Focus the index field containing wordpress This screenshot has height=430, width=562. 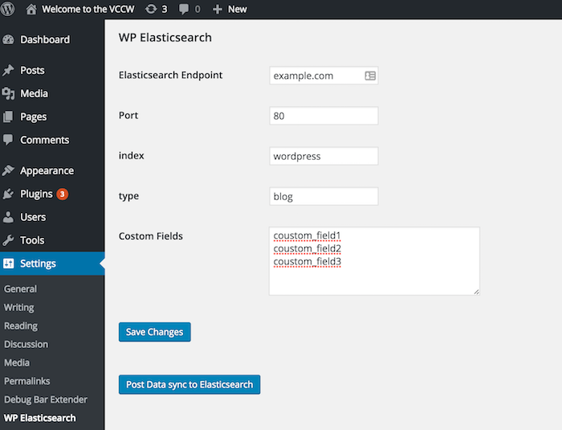click(324, 156)
